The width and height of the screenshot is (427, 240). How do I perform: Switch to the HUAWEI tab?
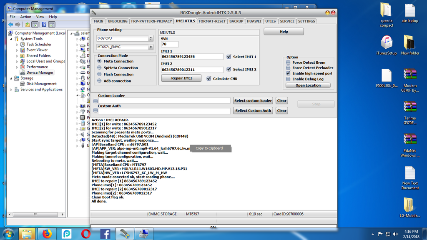click(254, 21)
